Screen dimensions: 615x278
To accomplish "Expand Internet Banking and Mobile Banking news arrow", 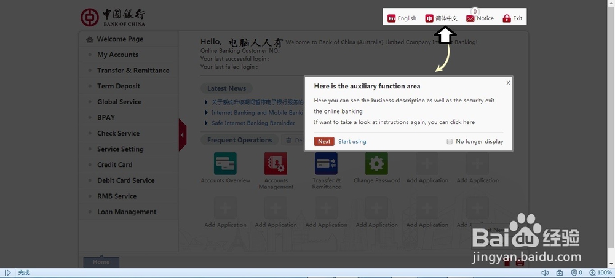I will (206, 112).
